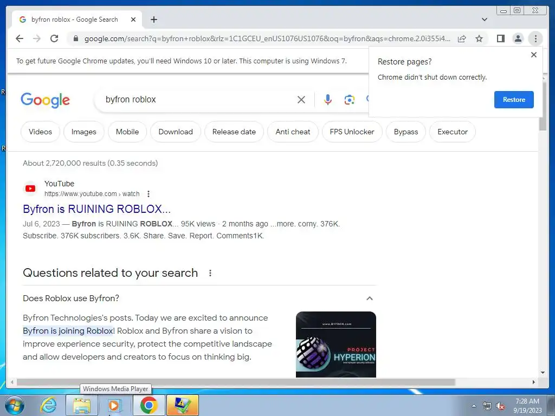Open a new tab with the plus button
Screen dimensions: 555x416
153,19
